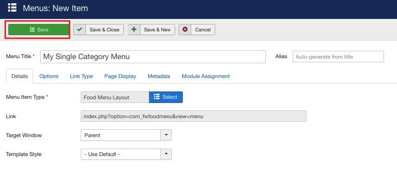Click the plus icon on Save & New

[134, 30]
